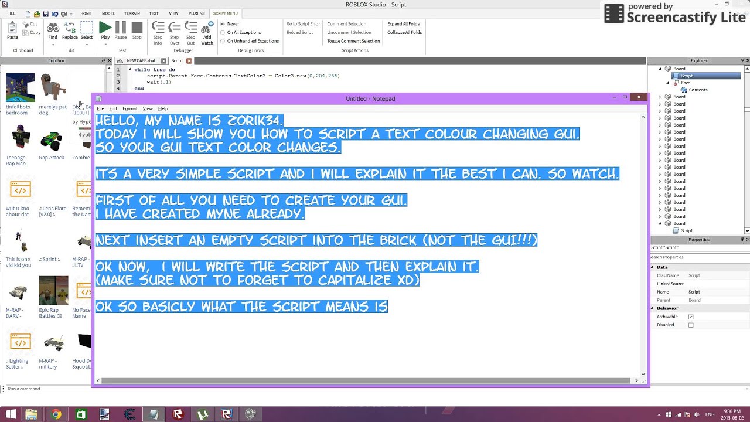750x422 pixels.
Task: Collapse the Face node in Explorer
Action: coord(667,83)
